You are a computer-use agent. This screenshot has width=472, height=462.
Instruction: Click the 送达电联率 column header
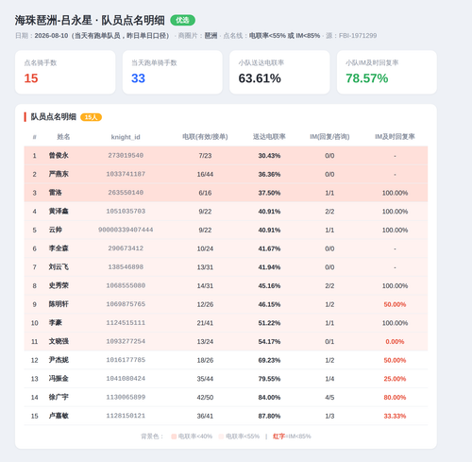click(x=269, y=137)
